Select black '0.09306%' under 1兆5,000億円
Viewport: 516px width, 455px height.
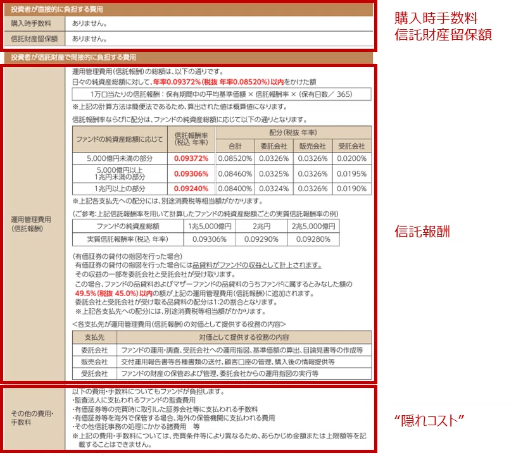pyautogui.click(x=210, y=239)
